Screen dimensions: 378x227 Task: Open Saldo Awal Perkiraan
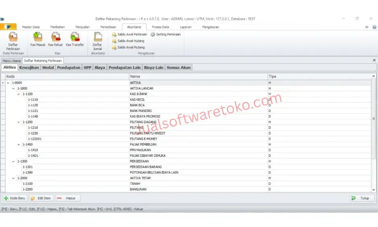130,35
